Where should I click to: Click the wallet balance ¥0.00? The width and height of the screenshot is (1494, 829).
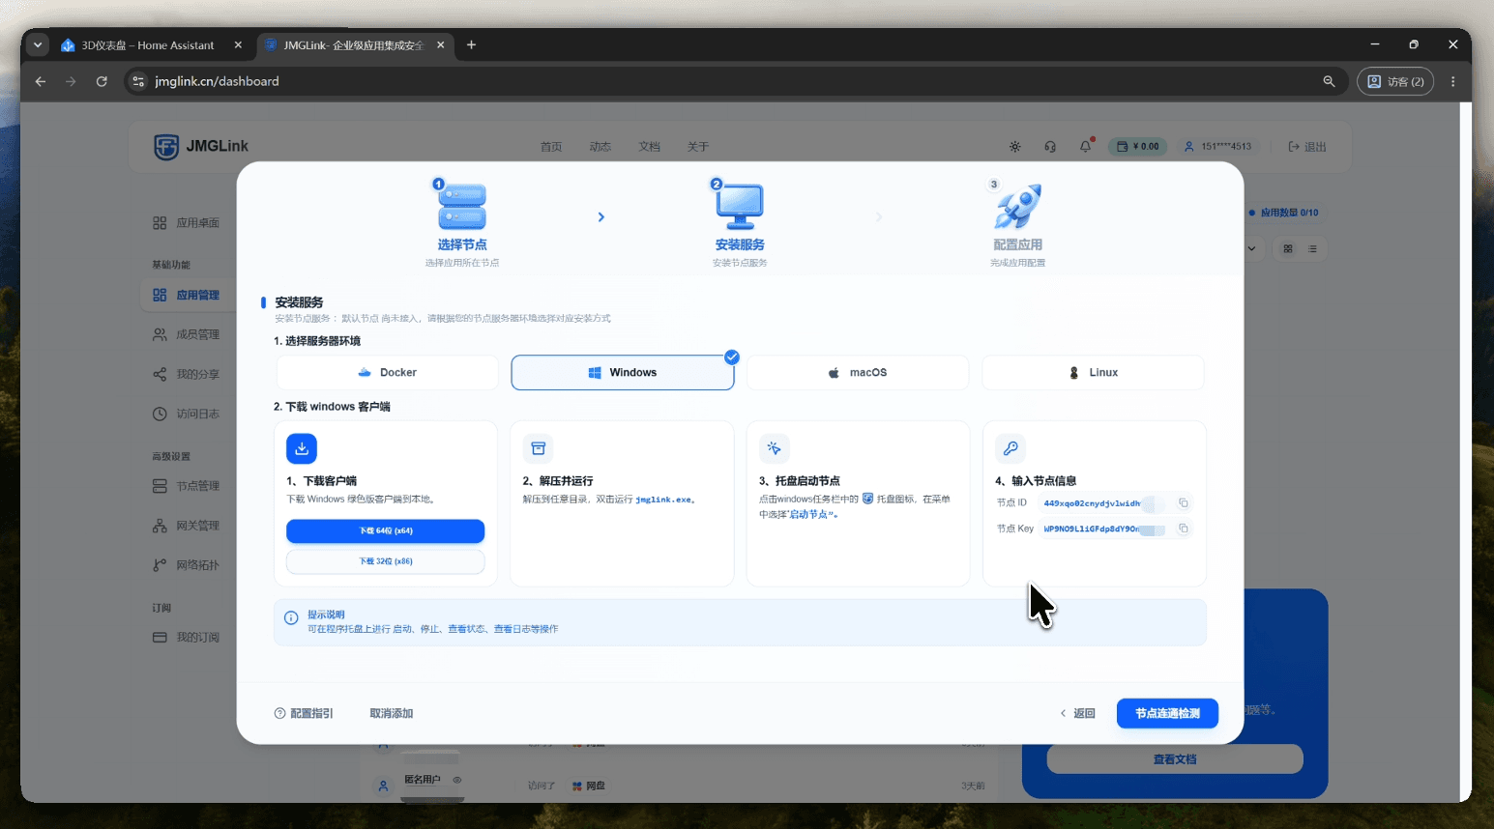click(1137, 147)
